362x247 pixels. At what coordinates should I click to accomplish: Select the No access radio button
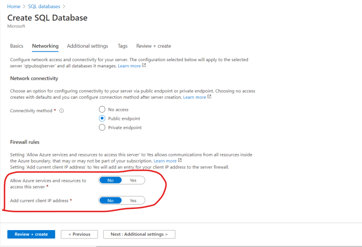[102, 109]
